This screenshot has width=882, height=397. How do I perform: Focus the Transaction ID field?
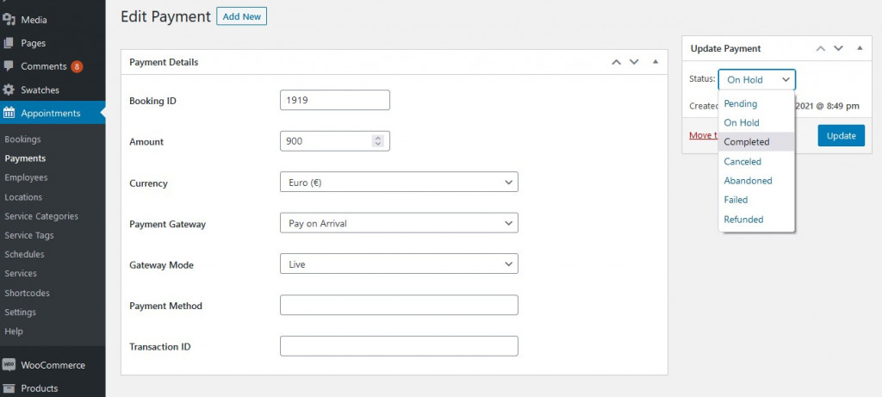399,346
